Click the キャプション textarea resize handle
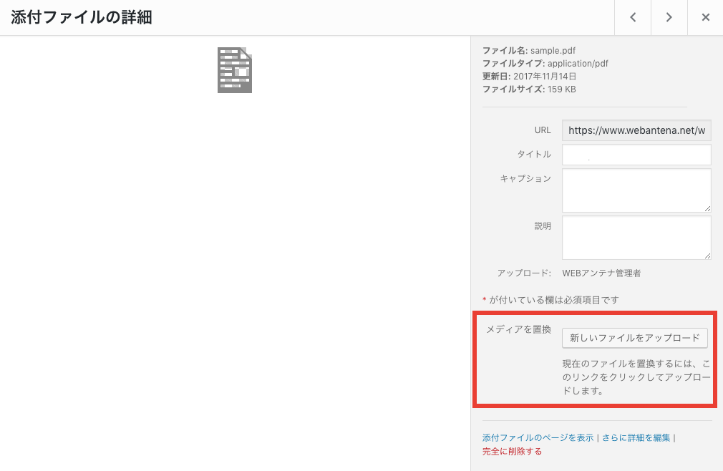This screenshot has height=471, width=723. tap(707, 208)
